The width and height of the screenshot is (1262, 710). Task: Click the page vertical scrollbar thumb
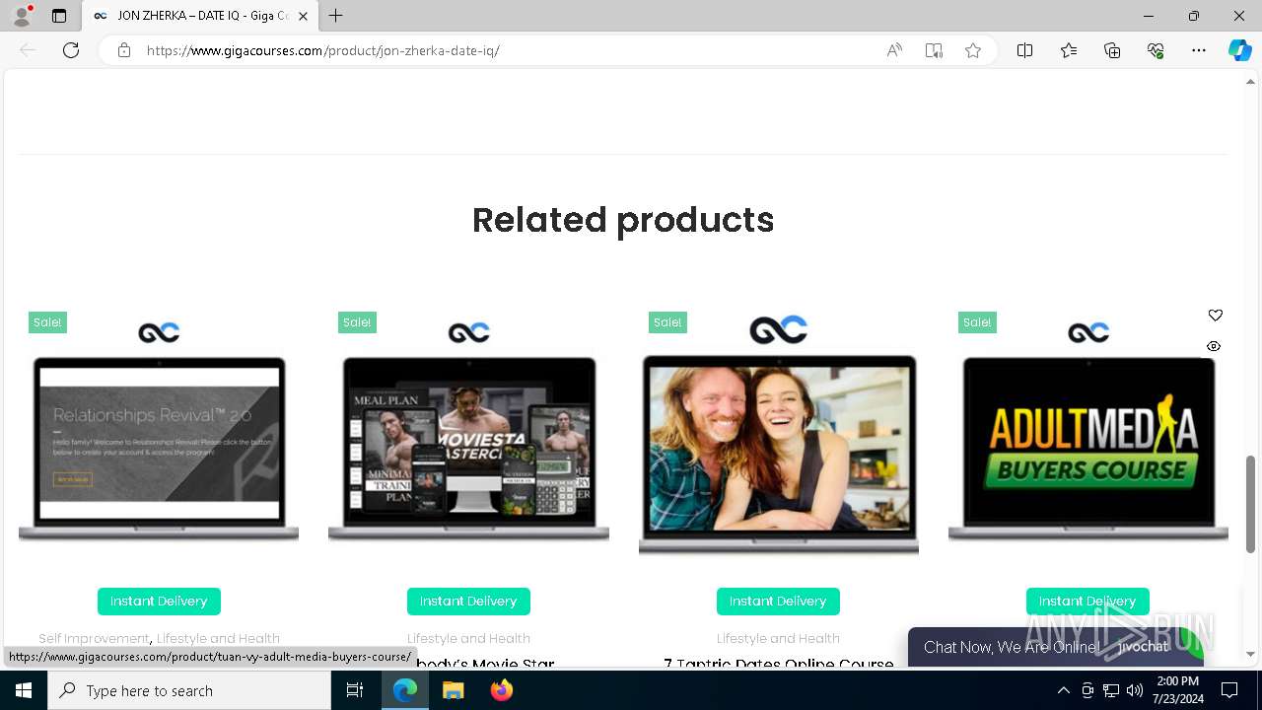[x=1250, y=504]
